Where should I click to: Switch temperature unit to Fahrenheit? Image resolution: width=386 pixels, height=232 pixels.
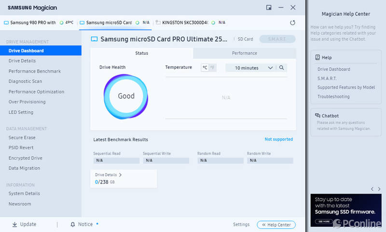(x=212, y=67)
